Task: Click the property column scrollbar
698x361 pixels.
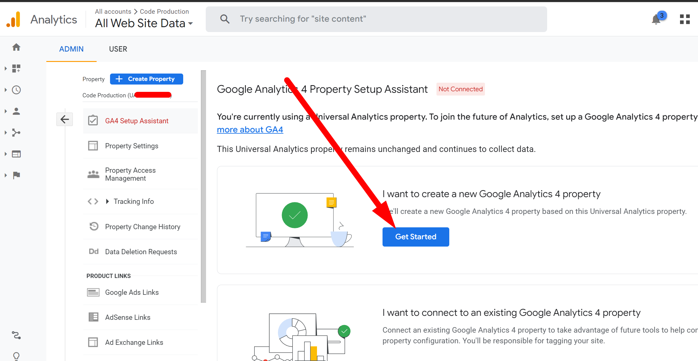Action: click(204, 186)
